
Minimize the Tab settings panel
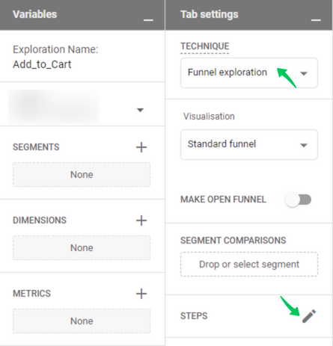(x=316, y=20)
